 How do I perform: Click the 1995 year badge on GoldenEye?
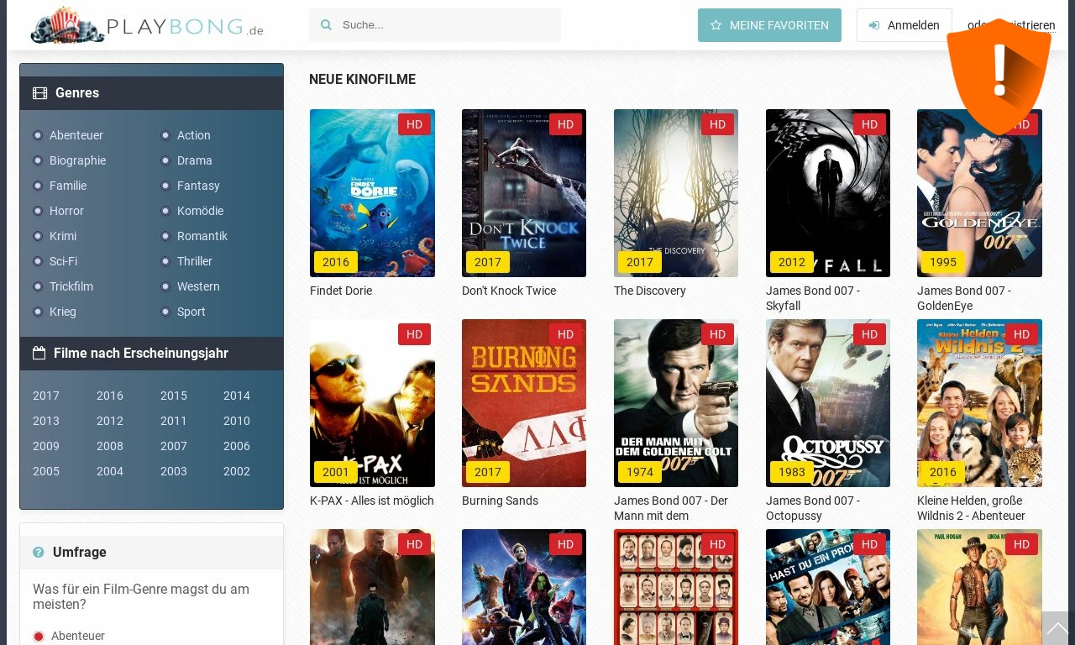tap(942, 262)
